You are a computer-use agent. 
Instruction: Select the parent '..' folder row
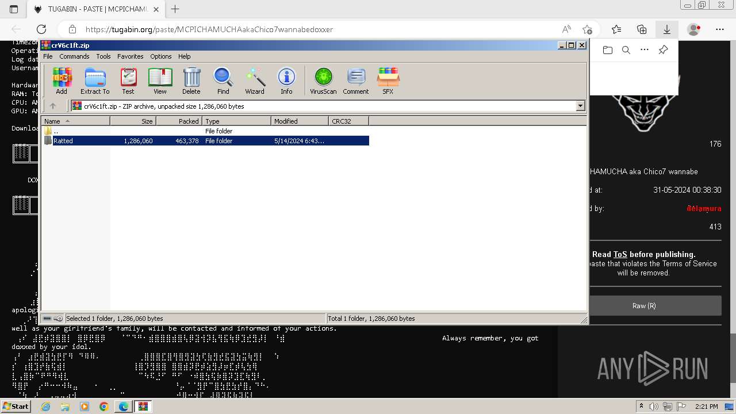coord(205,131)
